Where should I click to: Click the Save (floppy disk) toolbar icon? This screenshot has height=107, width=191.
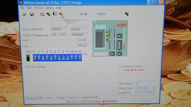click(32, 14)
